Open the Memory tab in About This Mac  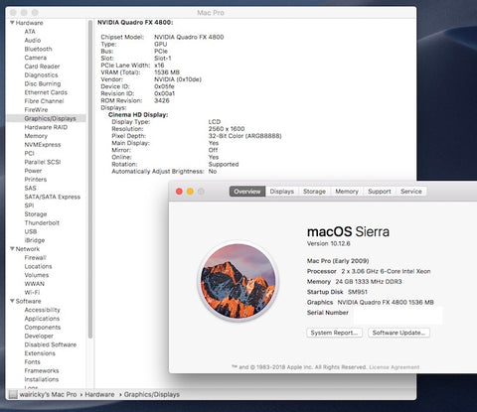tap(347, 192)
